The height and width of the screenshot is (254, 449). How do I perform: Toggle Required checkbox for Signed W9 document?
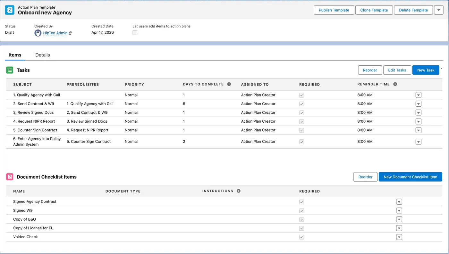(301, 211)
